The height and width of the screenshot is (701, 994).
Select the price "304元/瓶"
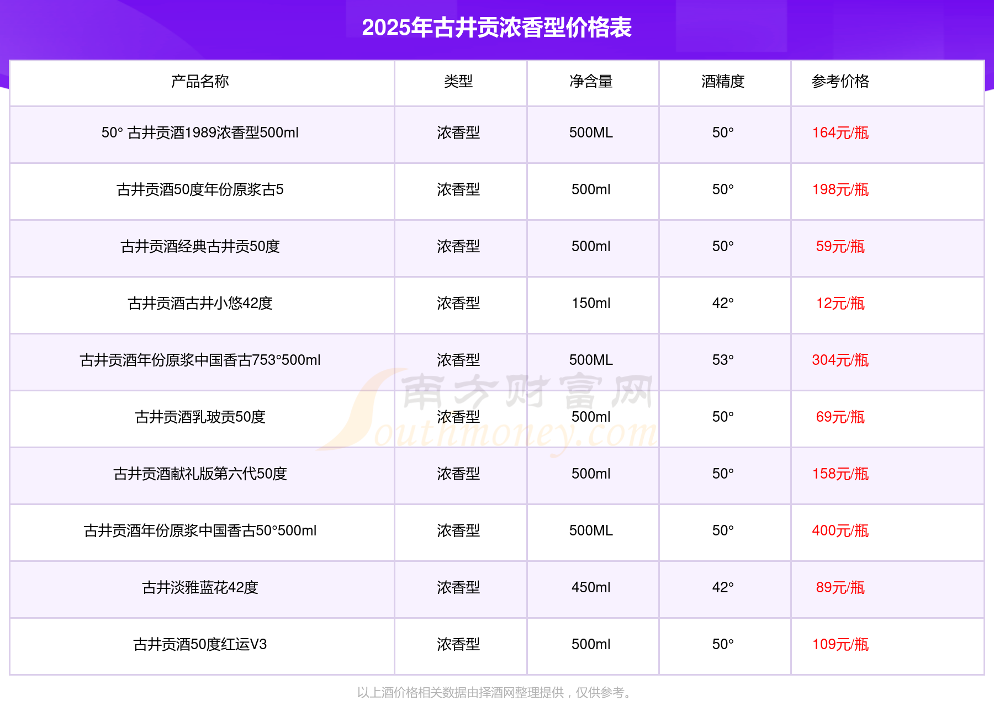(840, 360)
